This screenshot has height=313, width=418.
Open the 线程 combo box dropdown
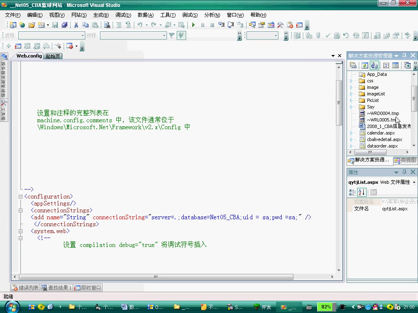pos(164,35)
